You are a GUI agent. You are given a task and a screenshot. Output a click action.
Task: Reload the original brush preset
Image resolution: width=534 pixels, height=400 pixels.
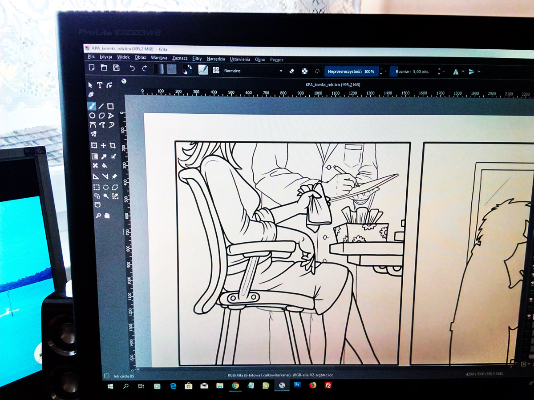click(317, 71)
